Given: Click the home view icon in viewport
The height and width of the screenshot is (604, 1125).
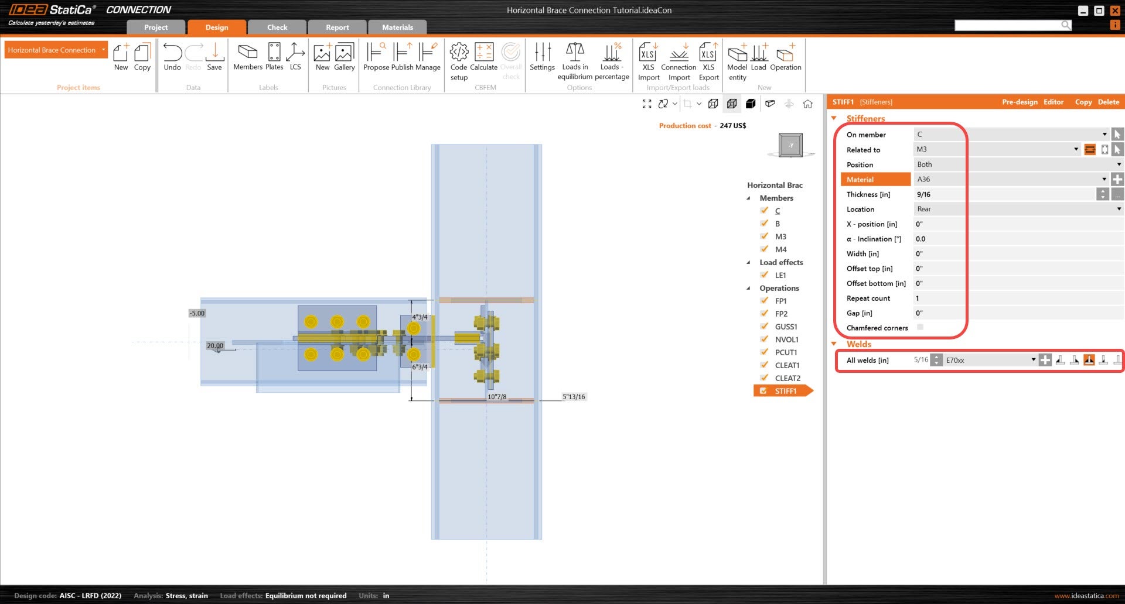Looking at the screenshot, I should click(807, 104).
